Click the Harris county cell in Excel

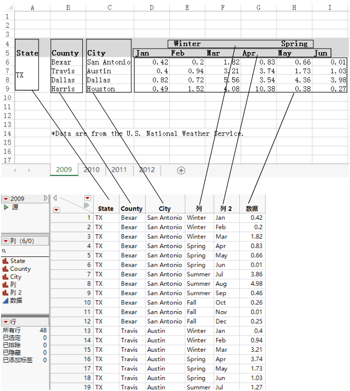tap(66, 89)
